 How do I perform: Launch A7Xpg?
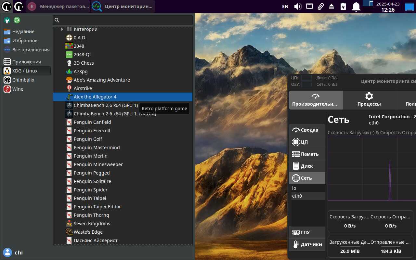point(123,71)
